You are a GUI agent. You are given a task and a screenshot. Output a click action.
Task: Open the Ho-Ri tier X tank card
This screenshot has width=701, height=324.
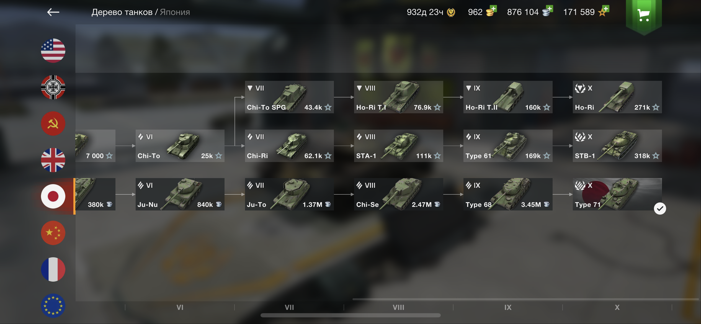[x=617, y=97]
